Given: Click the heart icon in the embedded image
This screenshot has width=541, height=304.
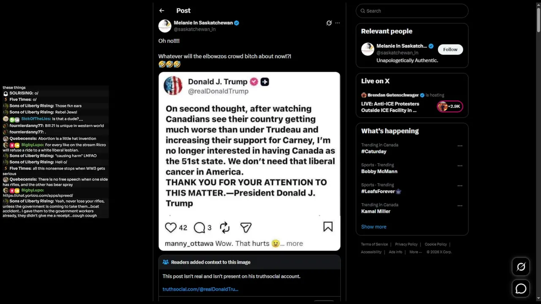Looking at the screenshot, I should [171, 228].
